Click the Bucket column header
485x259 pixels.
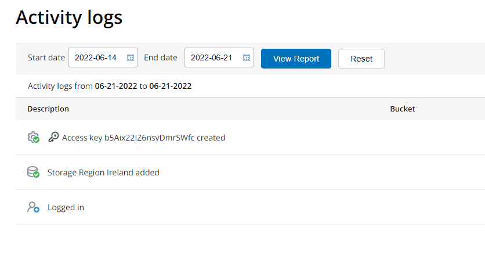pyautogui.click(x=403, y=109)
